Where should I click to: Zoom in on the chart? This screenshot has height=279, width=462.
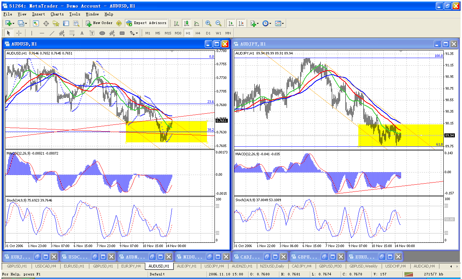[x=208, y=23]
